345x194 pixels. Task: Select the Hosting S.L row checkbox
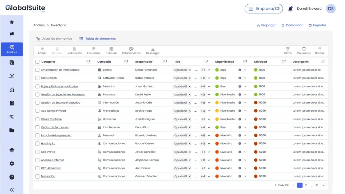tap(37, 144)
